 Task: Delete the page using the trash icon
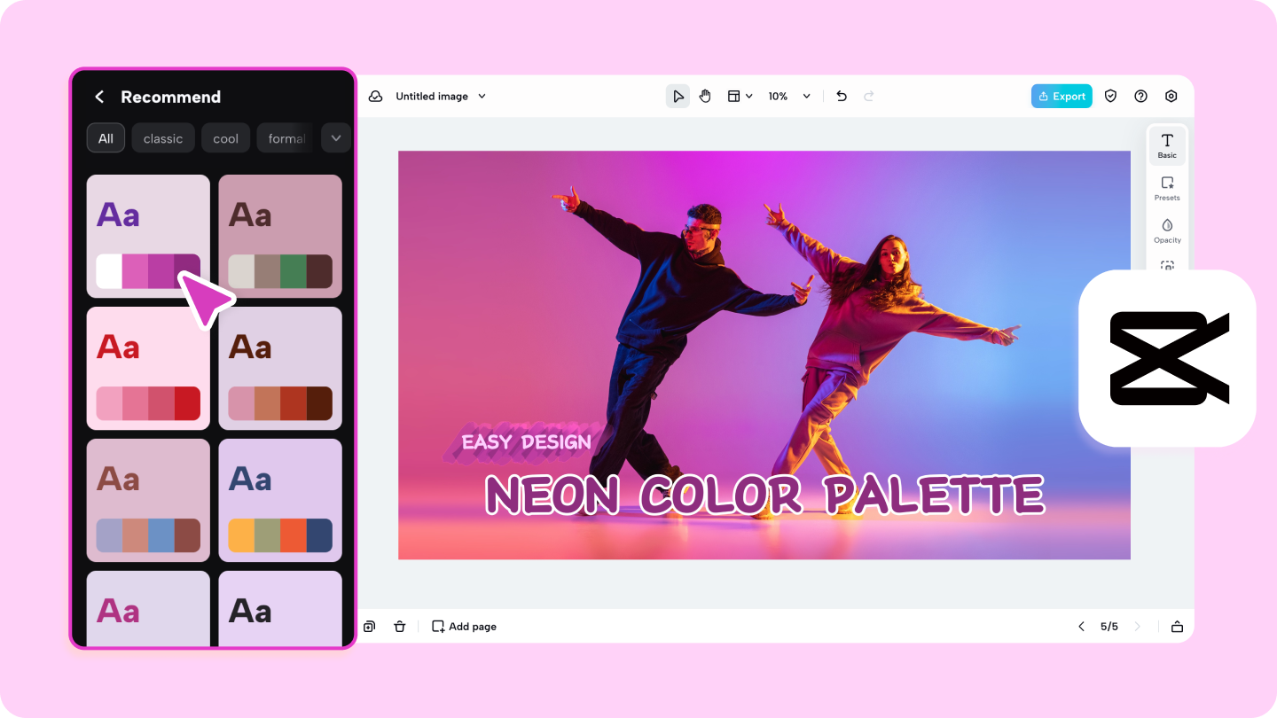tap(400, 626)
